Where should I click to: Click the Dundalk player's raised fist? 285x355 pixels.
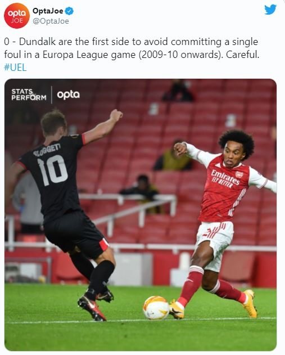coord(116,115)
